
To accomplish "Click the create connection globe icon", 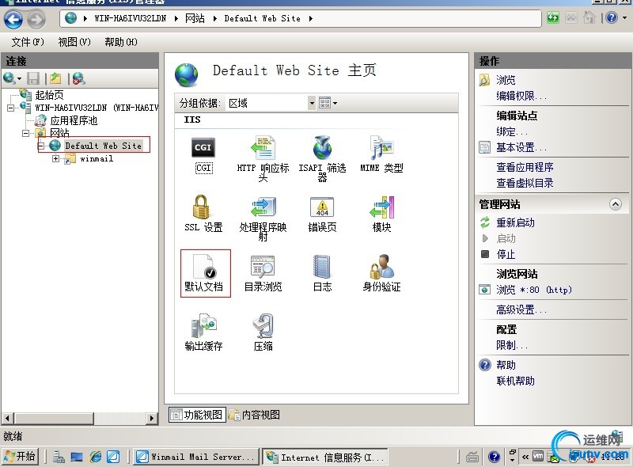I will click(9, 78).
